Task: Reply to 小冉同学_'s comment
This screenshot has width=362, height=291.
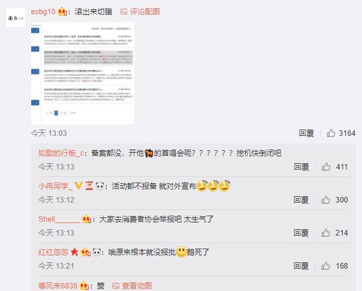Action: 301,200
